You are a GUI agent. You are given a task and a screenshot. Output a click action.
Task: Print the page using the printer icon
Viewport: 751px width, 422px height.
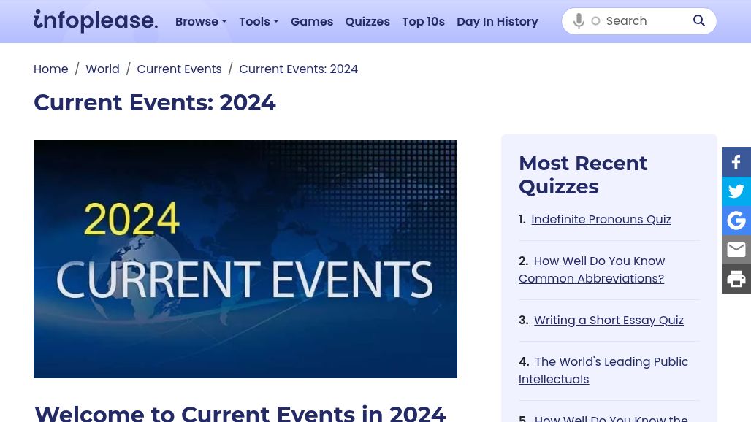point(736,279)
